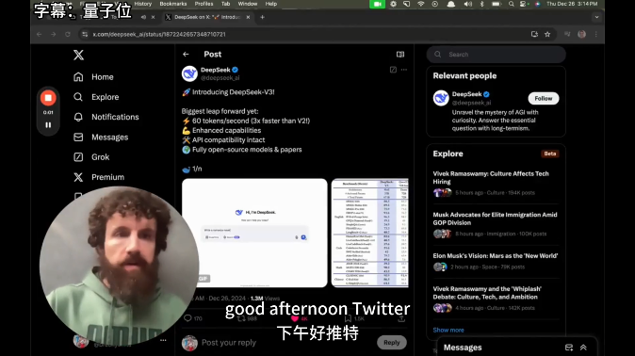This screenshot has height=356, width=635.
Task: Open the chat GIF thumbnail
Action: (x=254, y=233)
